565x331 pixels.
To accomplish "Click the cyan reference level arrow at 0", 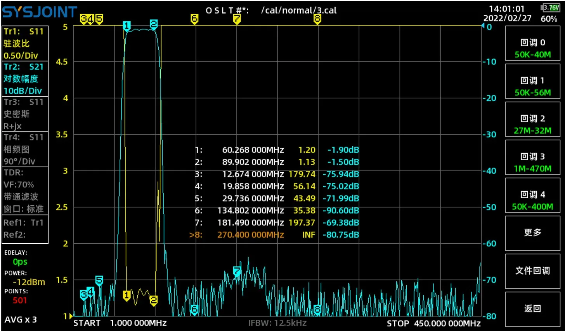I will point(483,26).
